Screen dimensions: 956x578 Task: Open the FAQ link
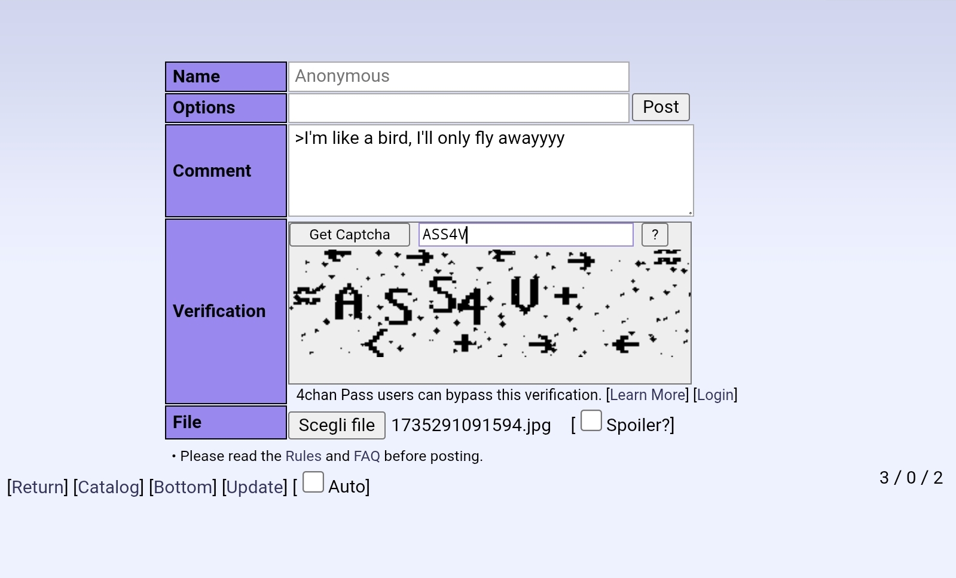click(x=367, y=456)
